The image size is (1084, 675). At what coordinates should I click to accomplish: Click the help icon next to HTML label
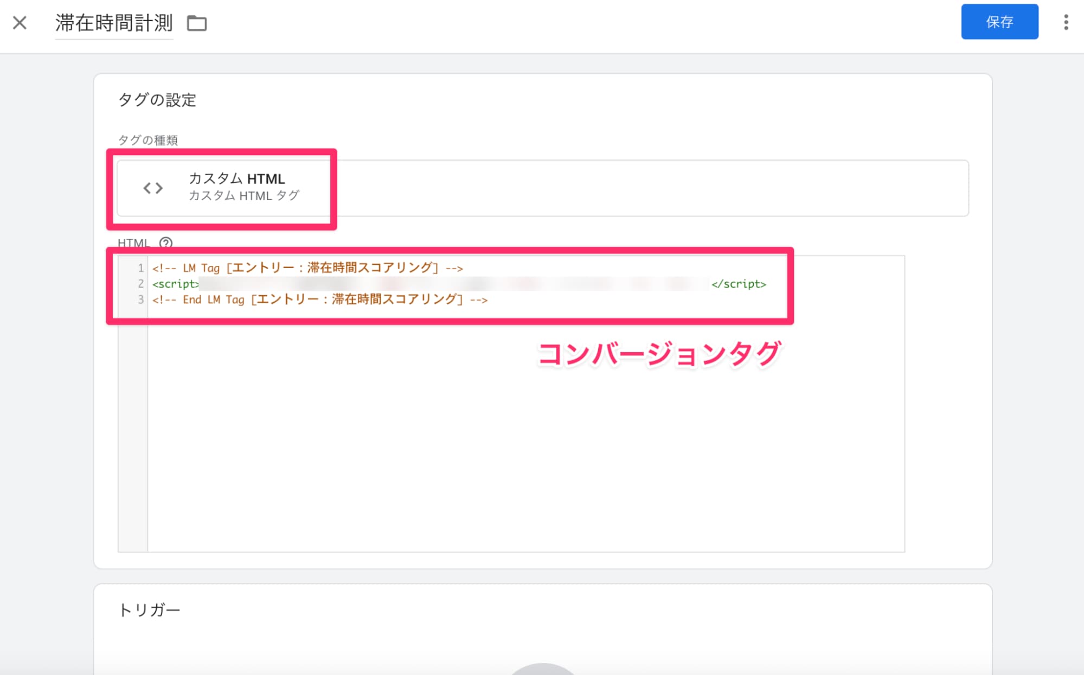165,244
